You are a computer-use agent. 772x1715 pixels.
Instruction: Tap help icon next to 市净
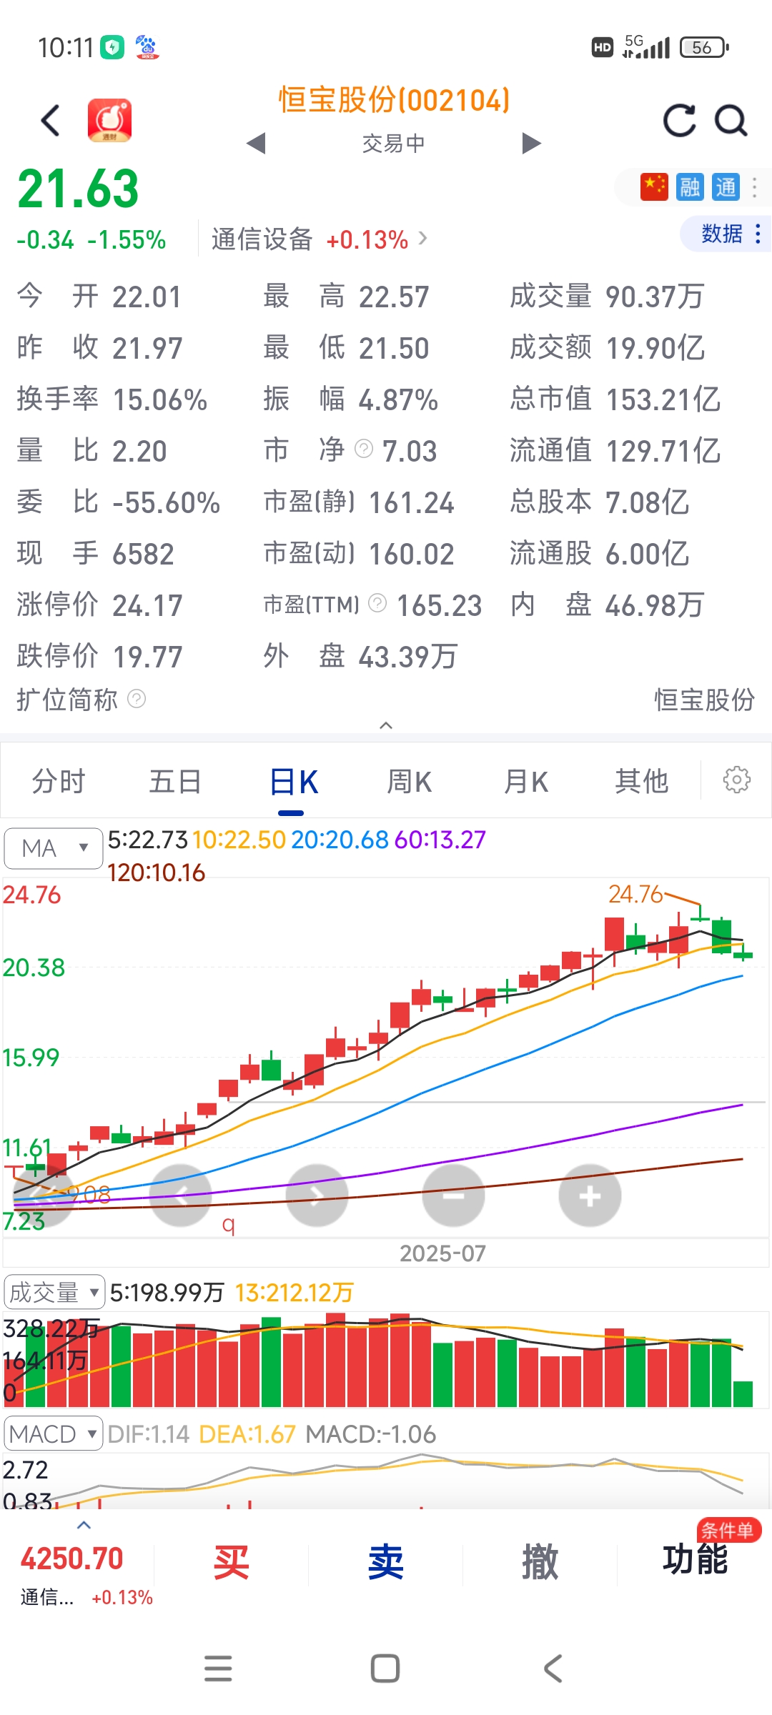[x=364, y=449]
